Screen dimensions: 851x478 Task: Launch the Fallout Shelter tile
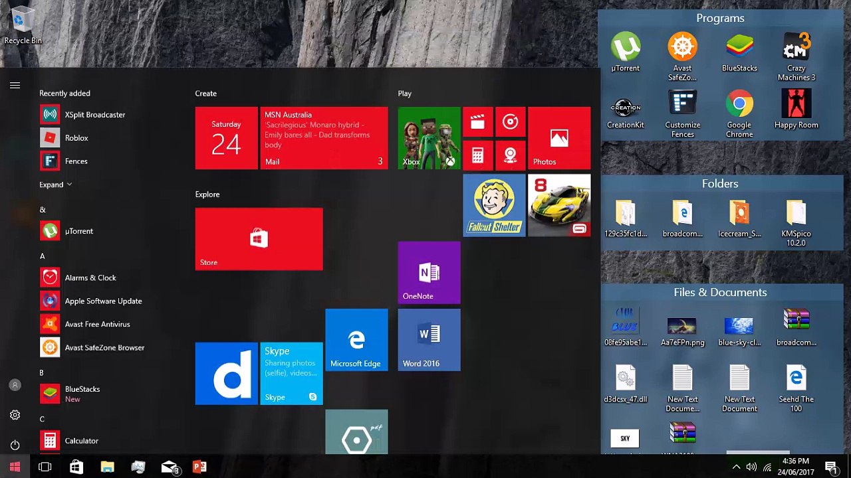coord(494,206)
